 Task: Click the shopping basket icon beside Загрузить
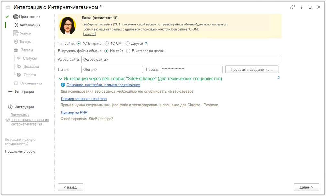tap(7, 120)
